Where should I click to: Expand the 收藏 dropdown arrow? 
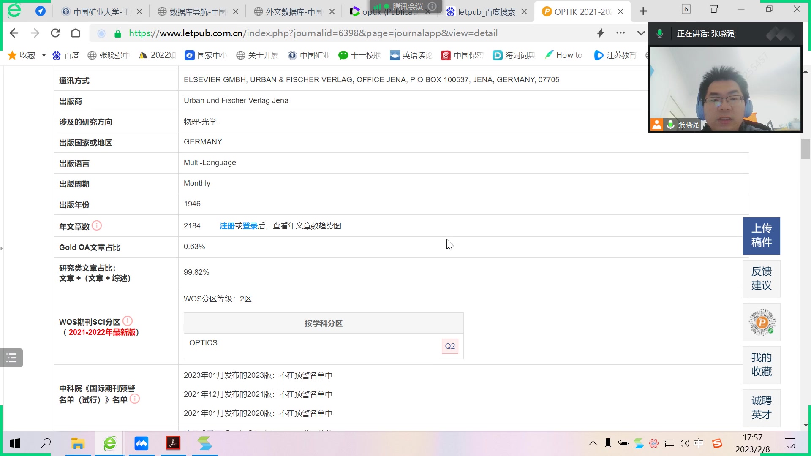tap(44, 55)
